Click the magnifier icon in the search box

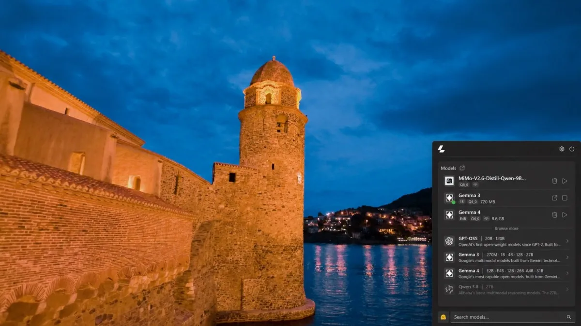(568, 317)
